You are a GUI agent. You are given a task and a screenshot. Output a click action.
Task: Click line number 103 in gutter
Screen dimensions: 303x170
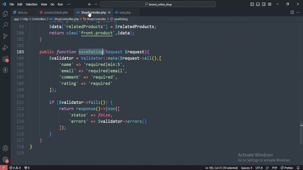point(20,52)
